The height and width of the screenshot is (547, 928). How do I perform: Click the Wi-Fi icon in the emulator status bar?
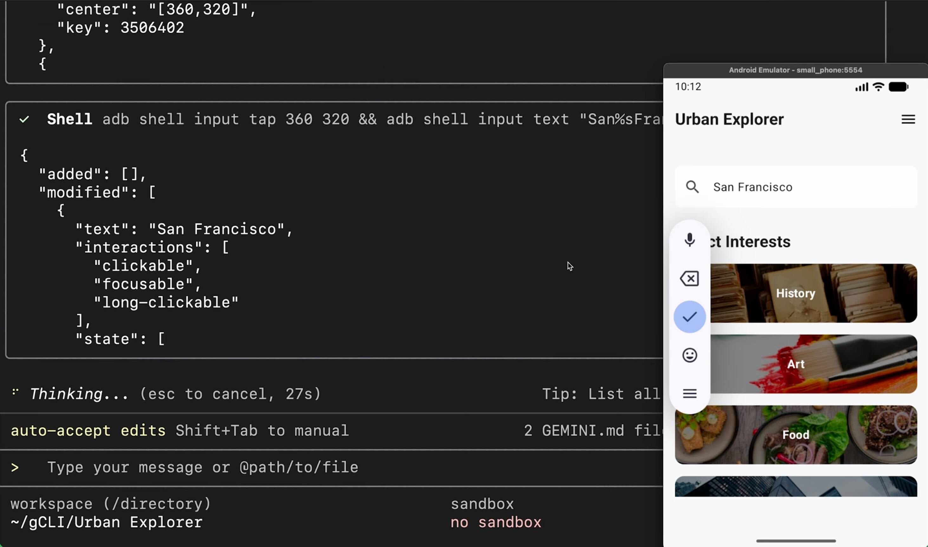tap(878, 87)
